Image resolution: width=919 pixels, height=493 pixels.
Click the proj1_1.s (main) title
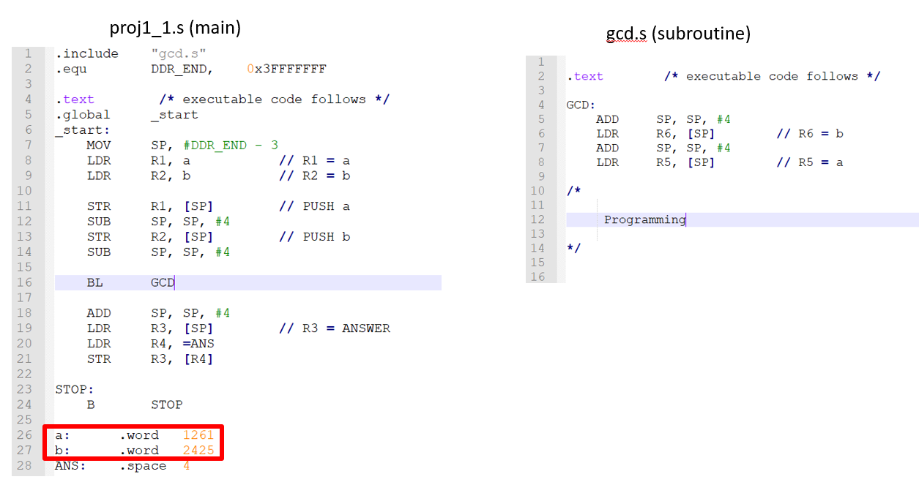click(176, 28)
